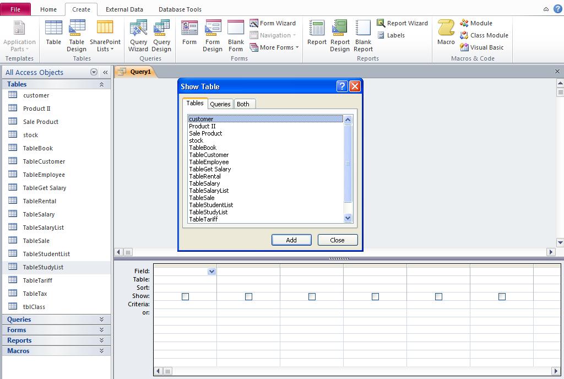This screenshot has height=379, width=564.
Task: Open the Database Tools tab
Action: (180, 9)
